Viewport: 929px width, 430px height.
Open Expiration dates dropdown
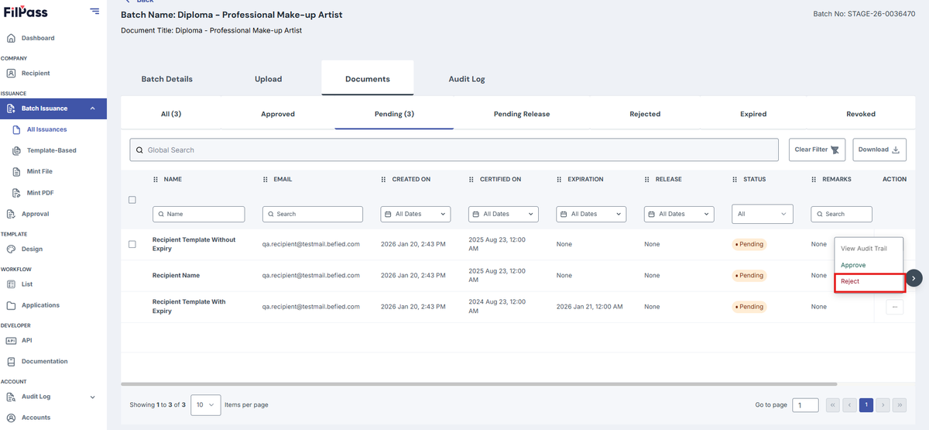[x=591, y=214]
